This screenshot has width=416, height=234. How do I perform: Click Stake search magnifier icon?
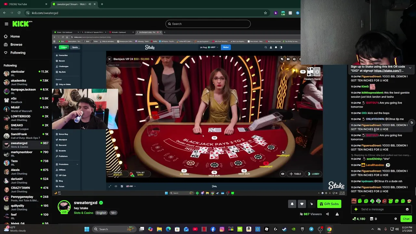click(x=266, y=47)
